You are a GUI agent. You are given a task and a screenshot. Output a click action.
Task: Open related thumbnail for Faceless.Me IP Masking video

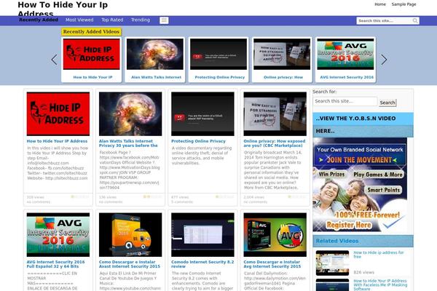pos(332,285)
